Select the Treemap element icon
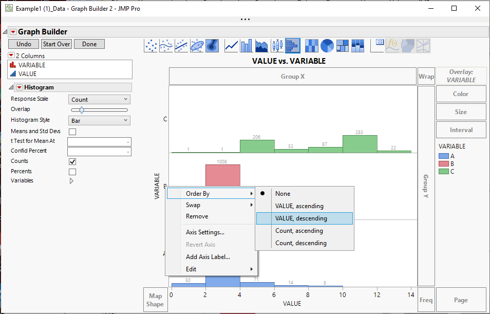The image size is (490, 314). [x=342, y=45]
